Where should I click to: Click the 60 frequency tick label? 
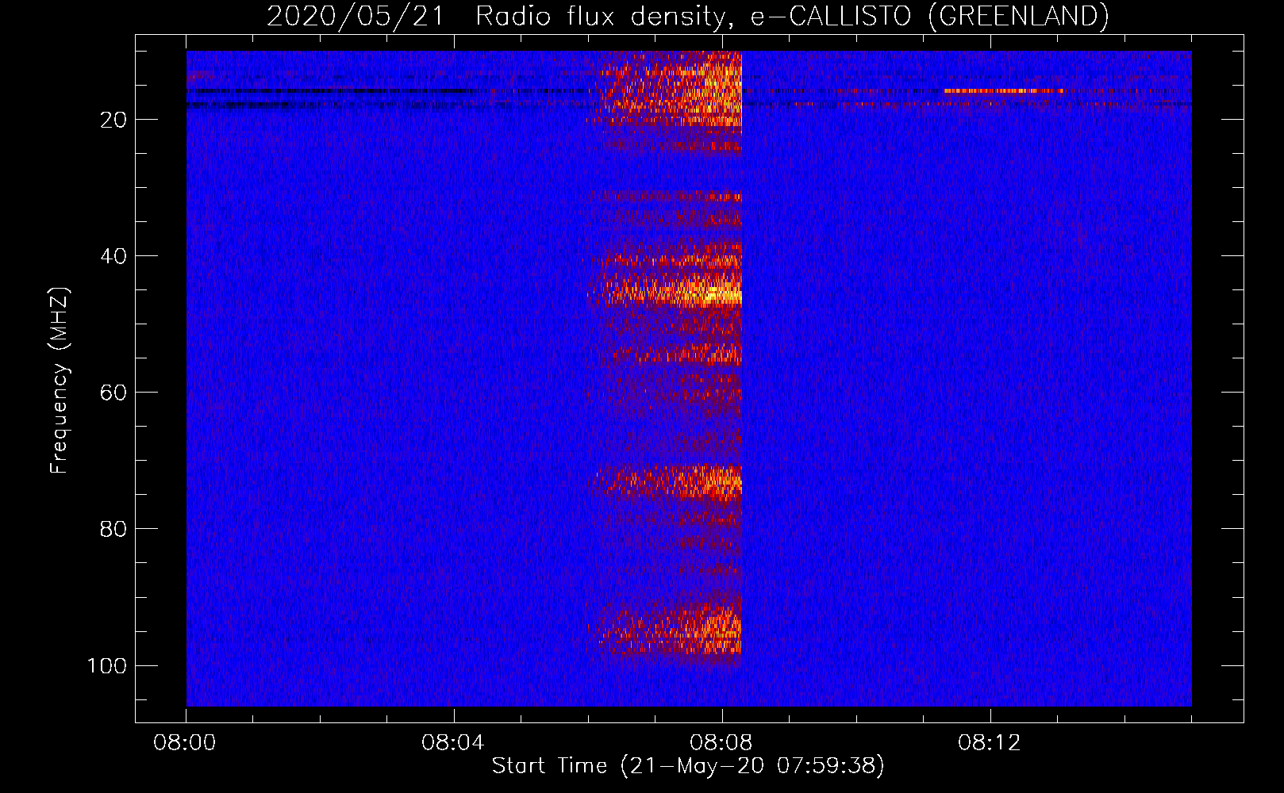click(x=113, y=393)
